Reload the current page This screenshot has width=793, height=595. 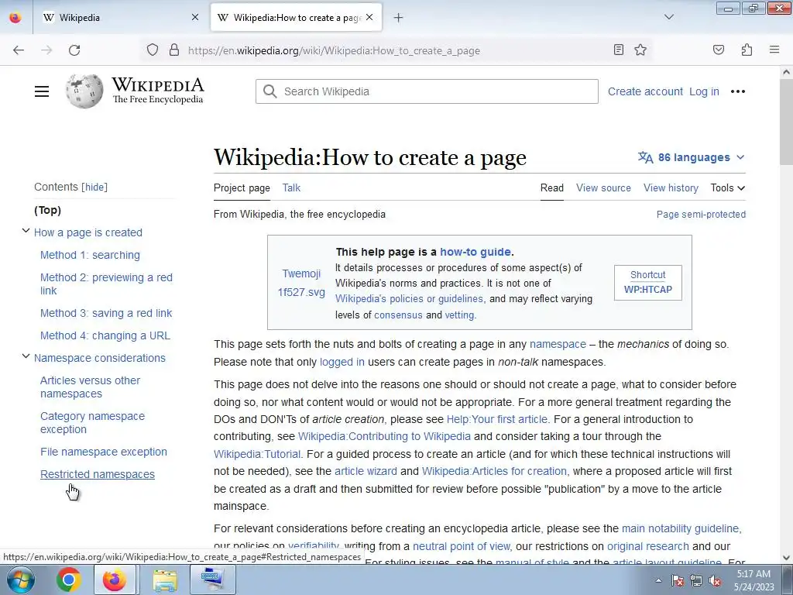74,50
